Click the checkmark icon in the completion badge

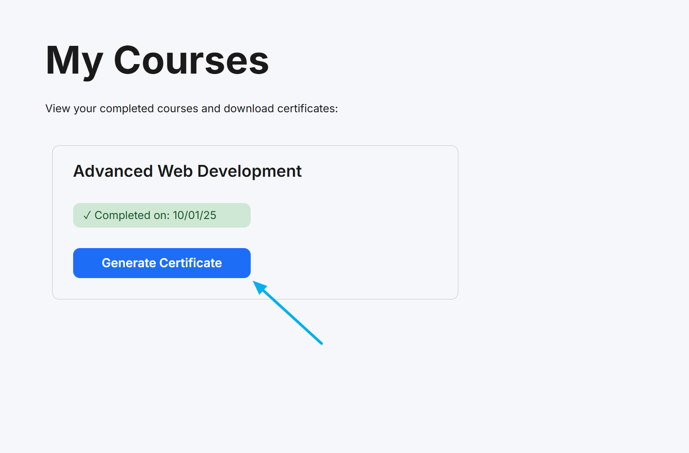pos(88,215)
